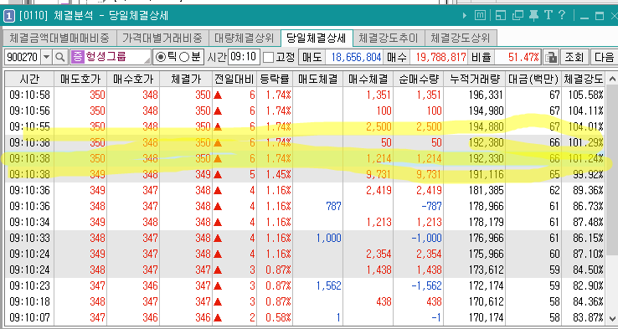Click the boxed 'm' icon in the title bar

480,16
